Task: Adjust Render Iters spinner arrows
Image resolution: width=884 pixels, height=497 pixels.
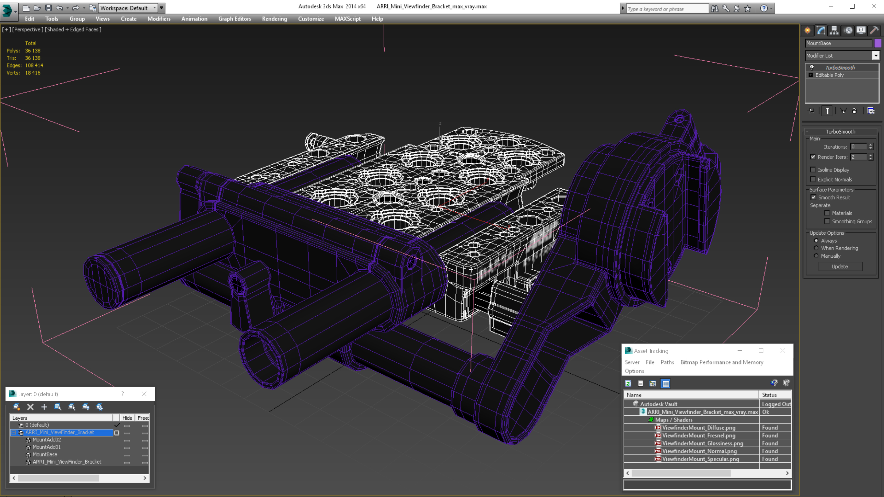Action: (x=870, y=157)
